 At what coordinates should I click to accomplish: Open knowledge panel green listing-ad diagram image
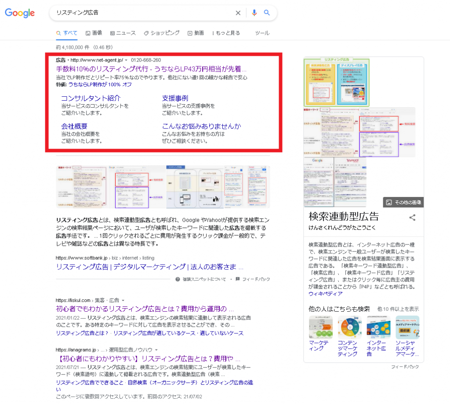[x=336, y=82]
